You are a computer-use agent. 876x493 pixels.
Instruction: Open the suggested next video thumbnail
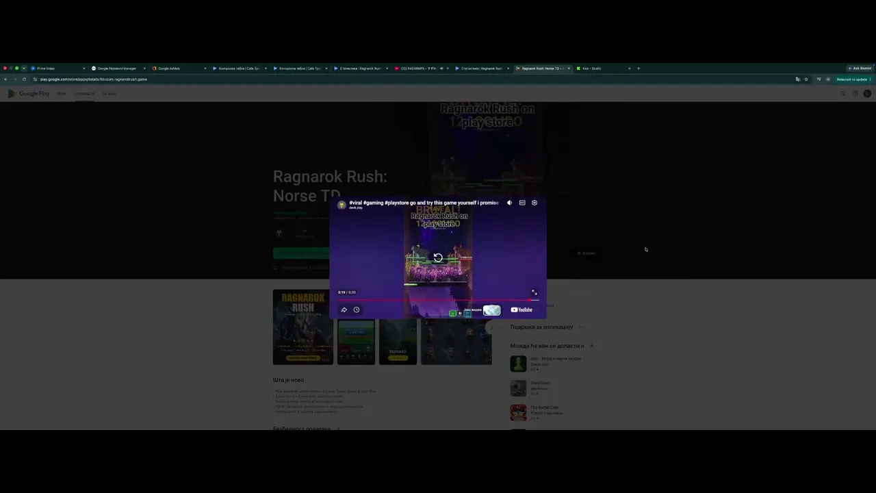click(491, 310)
